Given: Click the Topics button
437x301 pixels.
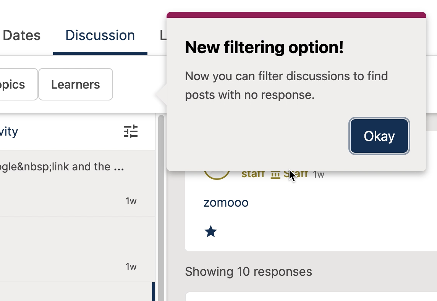Looking at the screenshot, I should [15, 84].
